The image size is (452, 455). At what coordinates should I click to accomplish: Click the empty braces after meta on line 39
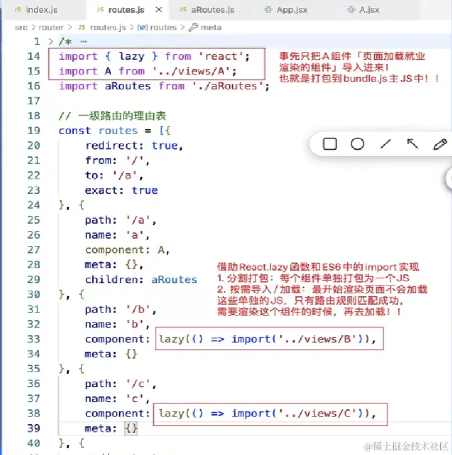click(x=131, y=429)
